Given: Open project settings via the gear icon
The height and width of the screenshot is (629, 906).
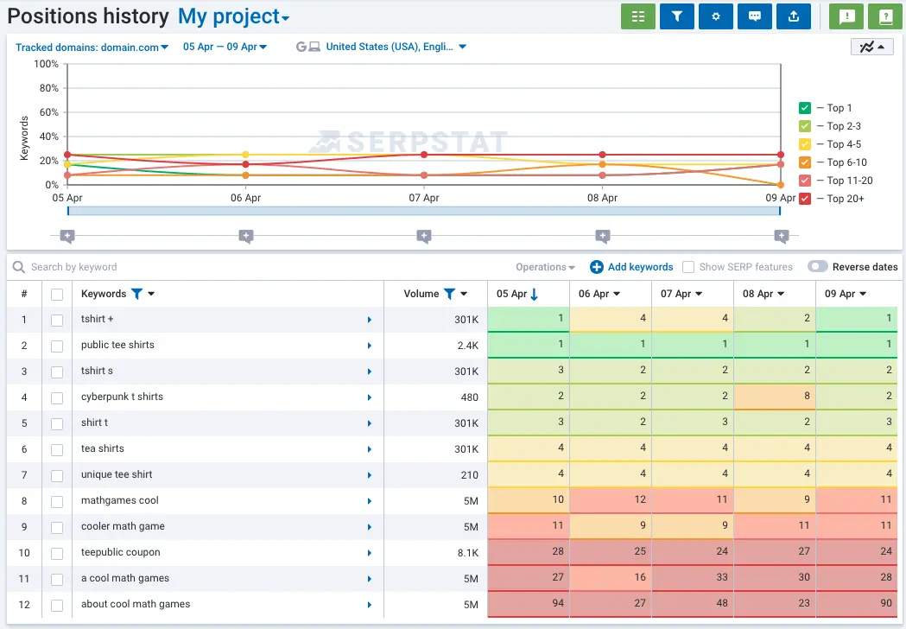Looking at the screenshot, I should click(715, 16).
